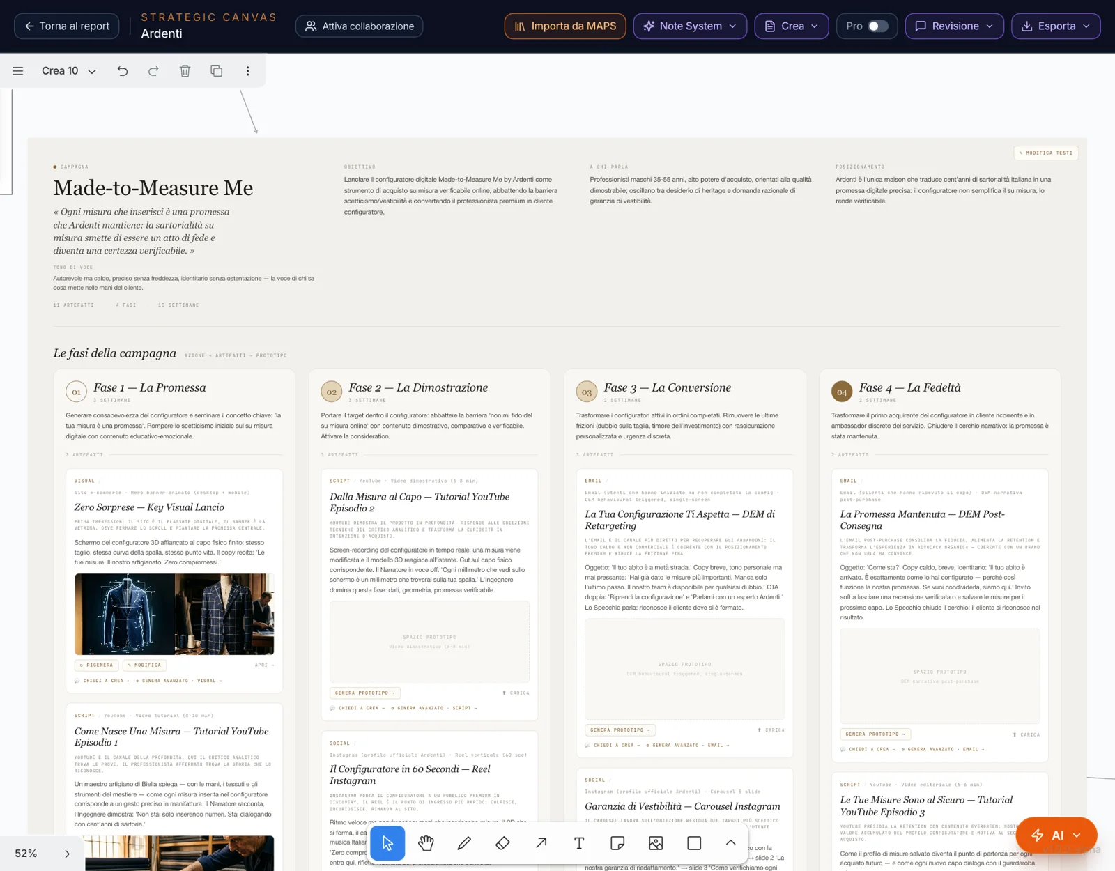Viewport: 1115px width, 871px height.
Task: Open the three-dot more options menu
Action: click(x=247, y=71)
